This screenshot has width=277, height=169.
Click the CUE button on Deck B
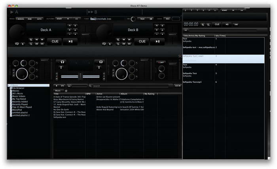[x=142, y=41]
